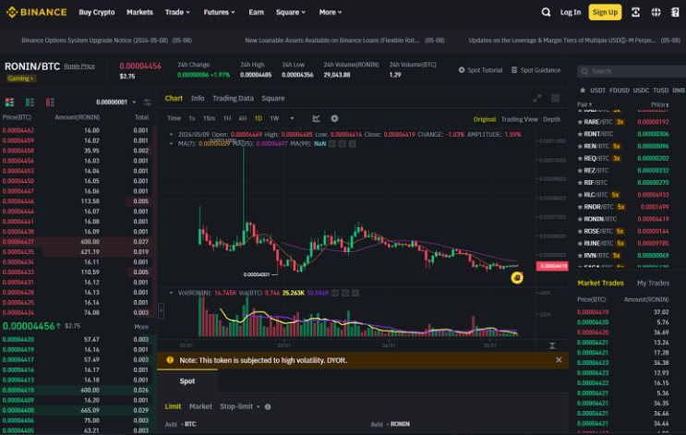Click the warning icon in volatility note
Image resolution: width=686 pixels, height=435 pixels.
pos(170,360)
